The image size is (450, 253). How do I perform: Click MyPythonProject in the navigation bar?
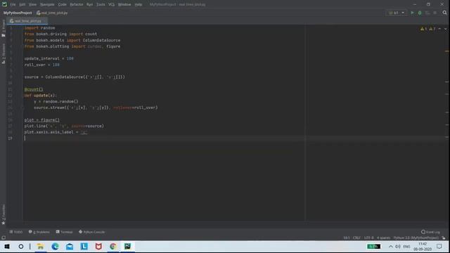[18, 13]
